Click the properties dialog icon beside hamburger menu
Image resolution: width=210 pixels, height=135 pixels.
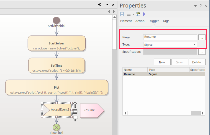tap(138, 14)
